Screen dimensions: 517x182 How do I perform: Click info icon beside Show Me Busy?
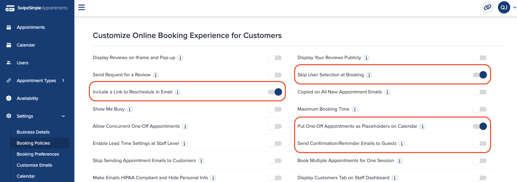(130, 109)
